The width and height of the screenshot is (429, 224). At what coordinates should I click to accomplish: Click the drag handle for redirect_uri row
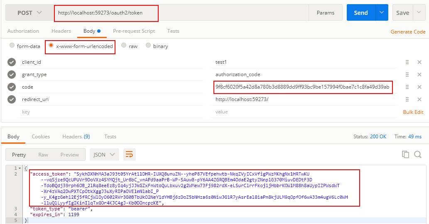tap(407, 99)
